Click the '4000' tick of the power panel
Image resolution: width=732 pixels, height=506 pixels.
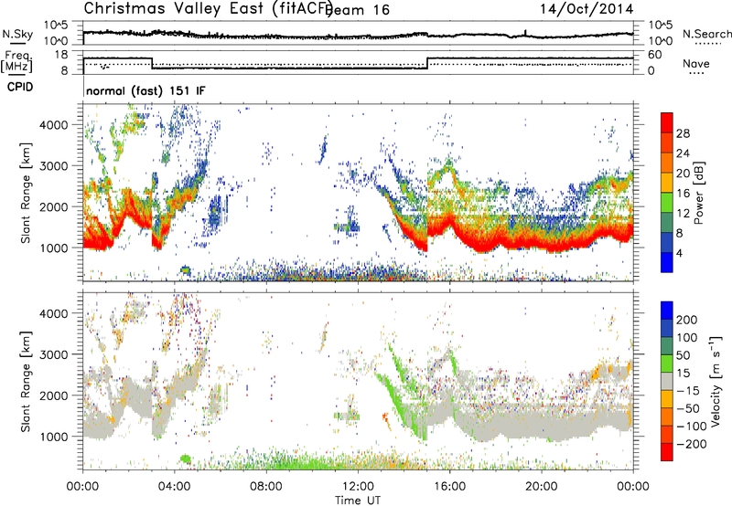point(54,125)
